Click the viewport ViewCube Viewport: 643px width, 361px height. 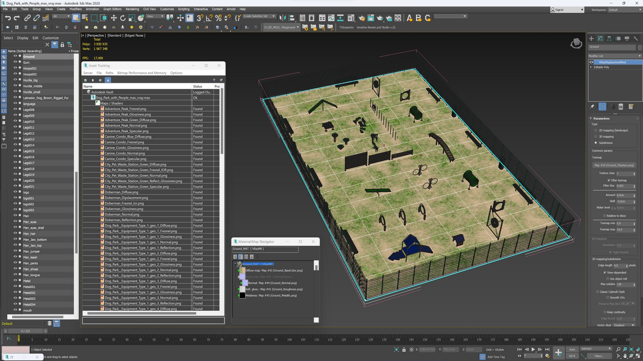[576, 43]
